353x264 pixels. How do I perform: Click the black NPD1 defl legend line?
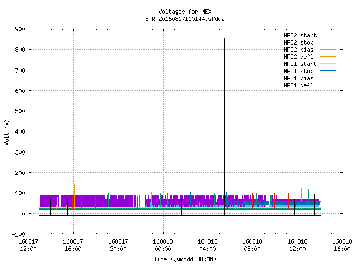pyautogui.click(x=328, y=85)
